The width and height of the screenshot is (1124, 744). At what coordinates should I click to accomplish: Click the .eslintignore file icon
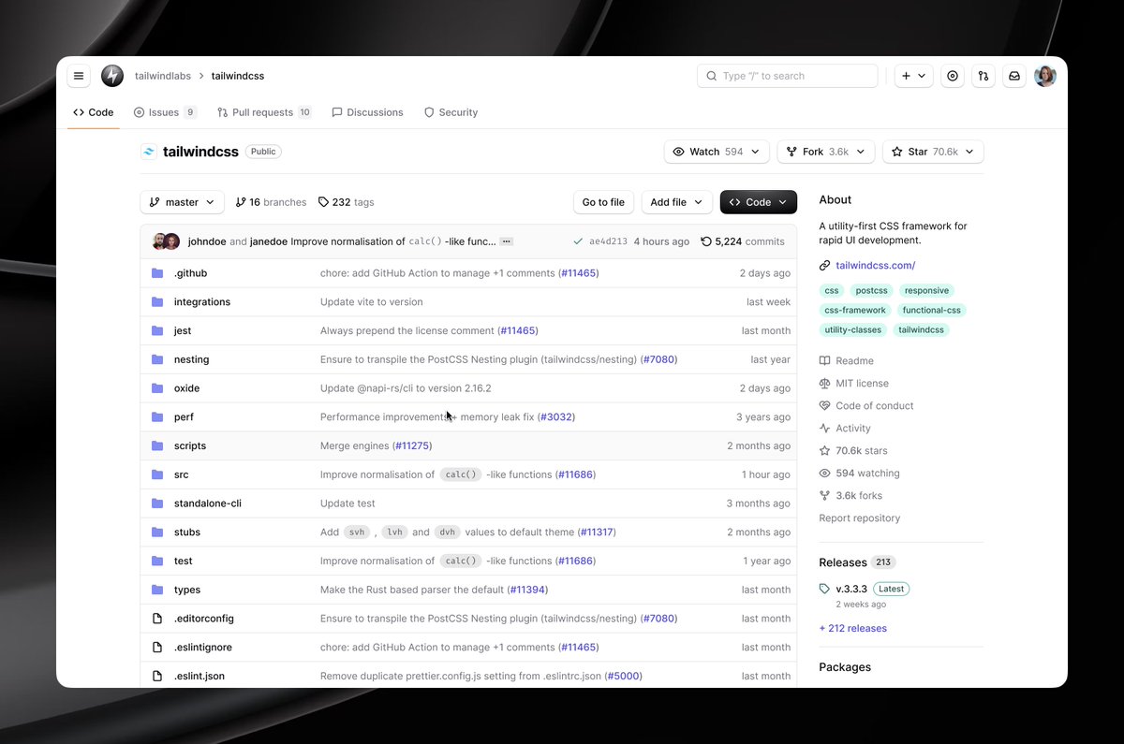click(157, 648)
